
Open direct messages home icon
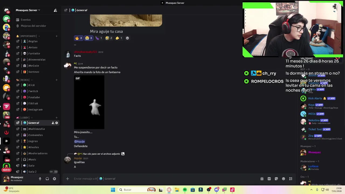pyautogui.click(x=6, y=10)
